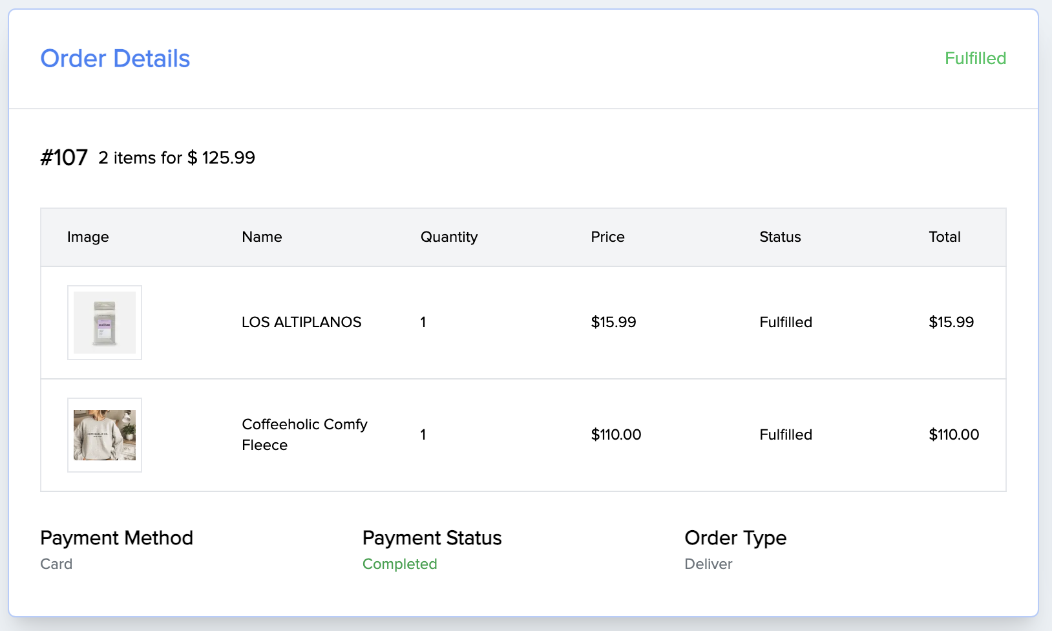
Task: Click the Coffeeholic Comfy Fleece product name
Action: (x=304, y=434)
